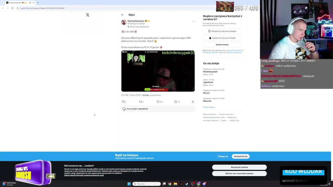
Task: Click the @TotalnyChampion handle
Action: (136, 24)
